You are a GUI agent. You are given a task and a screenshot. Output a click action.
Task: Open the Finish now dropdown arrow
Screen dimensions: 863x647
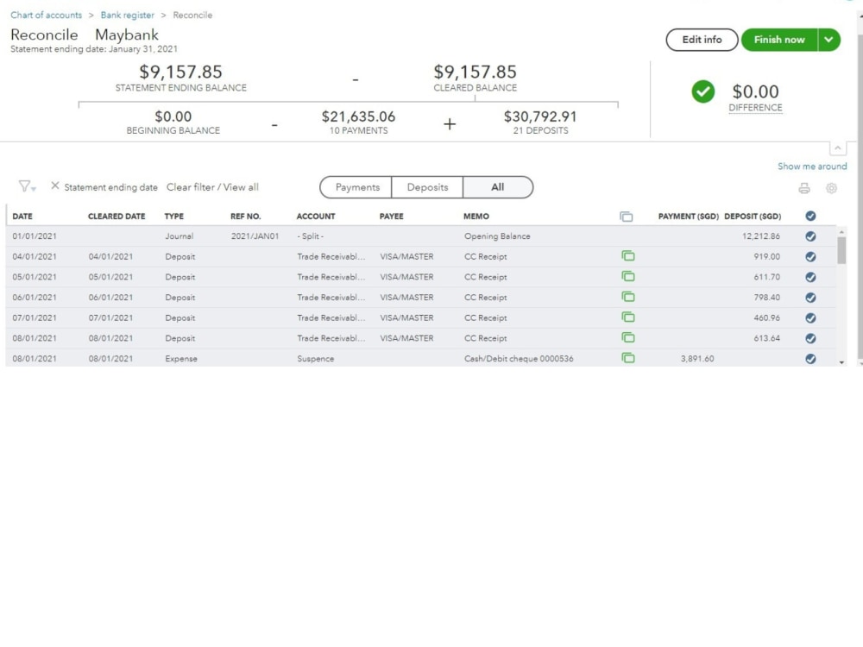829,40
